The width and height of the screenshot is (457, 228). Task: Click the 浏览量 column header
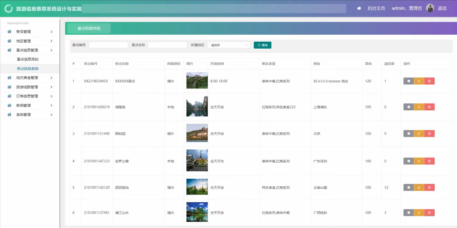click(x=389, y=64)
